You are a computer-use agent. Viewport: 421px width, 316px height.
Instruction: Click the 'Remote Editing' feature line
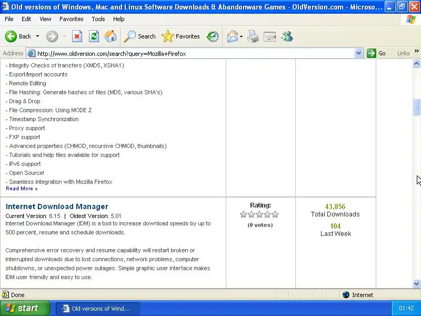(26, 83)
